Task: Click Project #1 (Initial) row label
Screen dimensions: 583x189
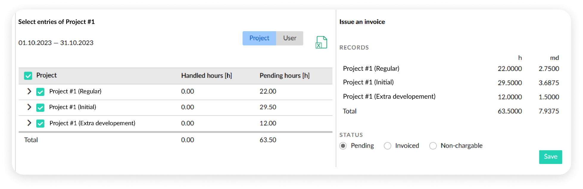Action: click(x=73, y=107)
